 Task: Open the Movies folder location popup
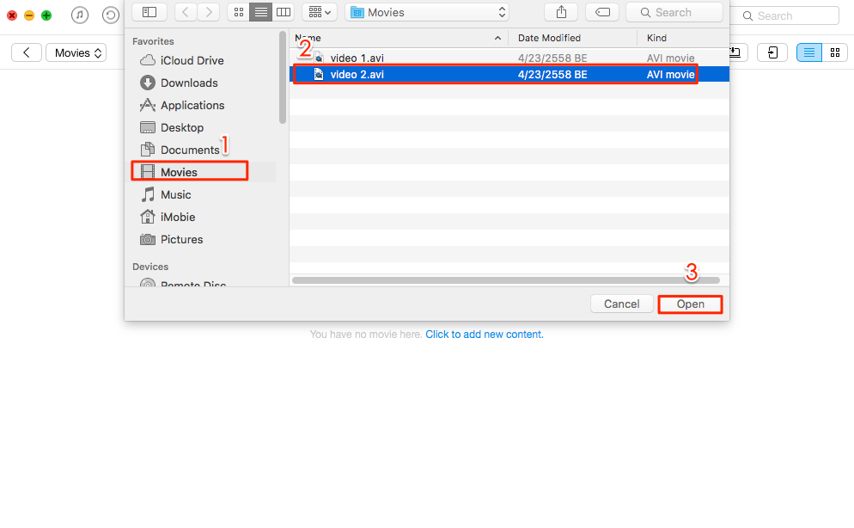(427, 12)
